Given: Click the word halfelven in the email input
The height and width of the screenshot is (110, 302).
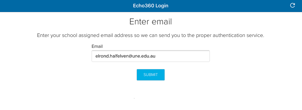Looking at the screenshot, I should (117, 56).
